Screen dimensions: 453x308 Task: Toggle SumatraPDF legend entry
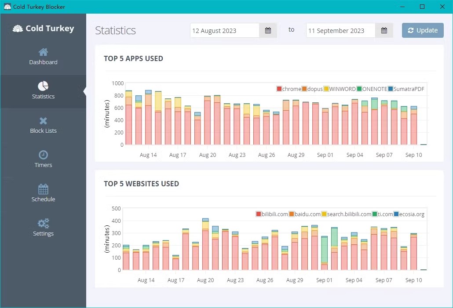[x=406, y=89]
